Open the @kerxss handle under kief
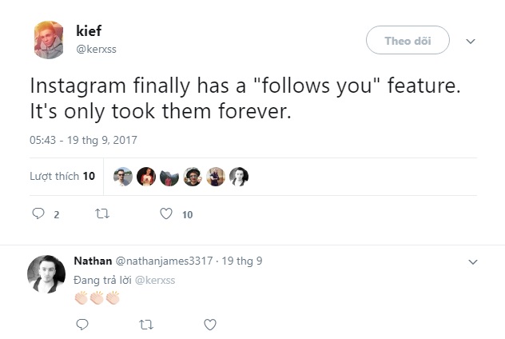 (x=98, y=50)
